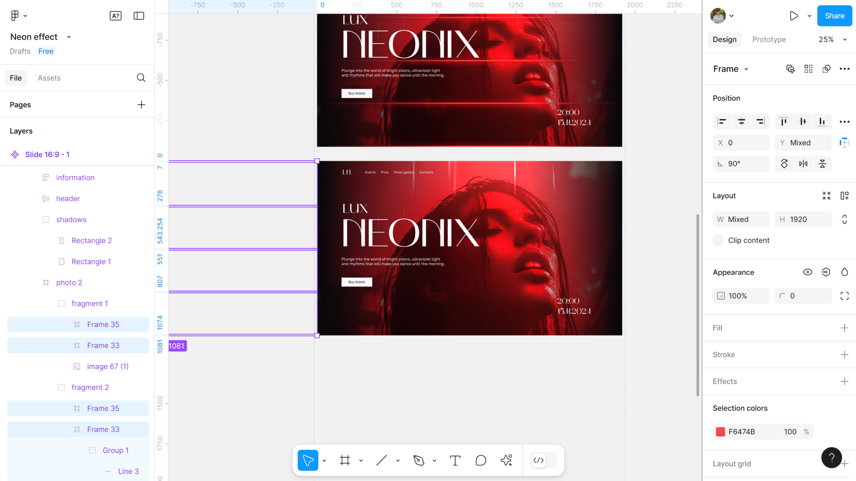The image size is (856, 481).
Task: Switch to the Prototype tab
Action: tap(769, 40)
